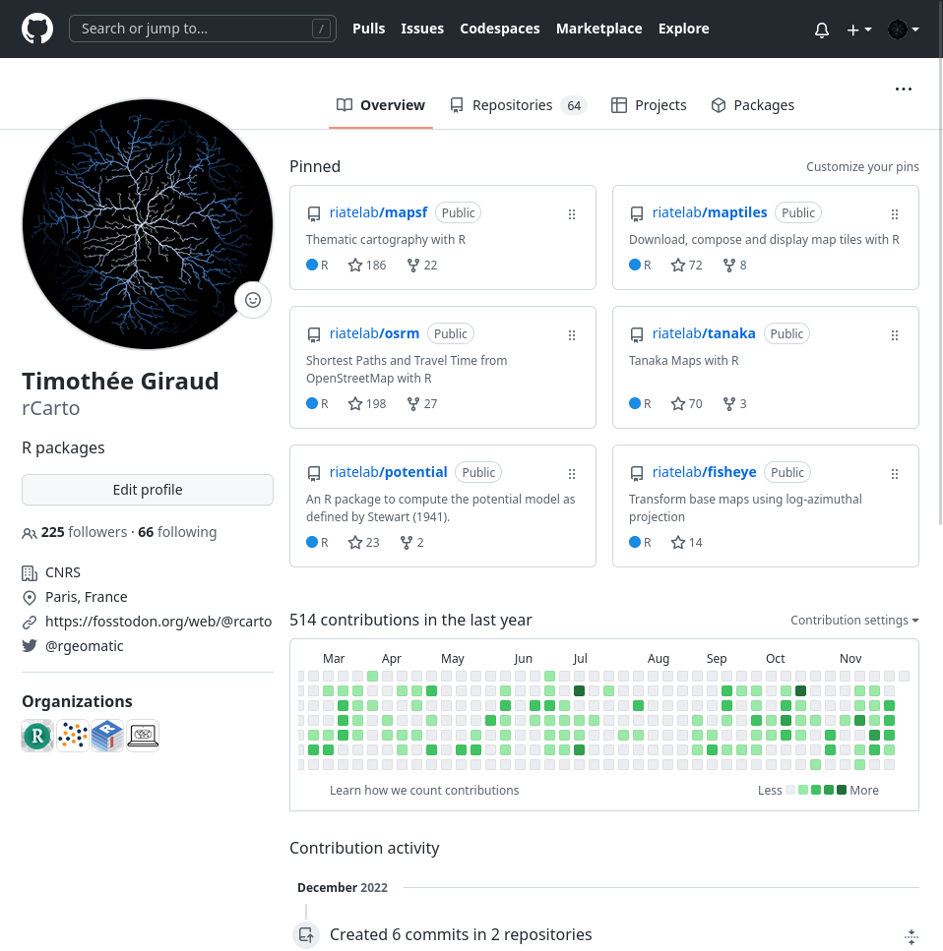Click the Edit profile button
This screenshot has height=951, width=943.
(148, 490)
